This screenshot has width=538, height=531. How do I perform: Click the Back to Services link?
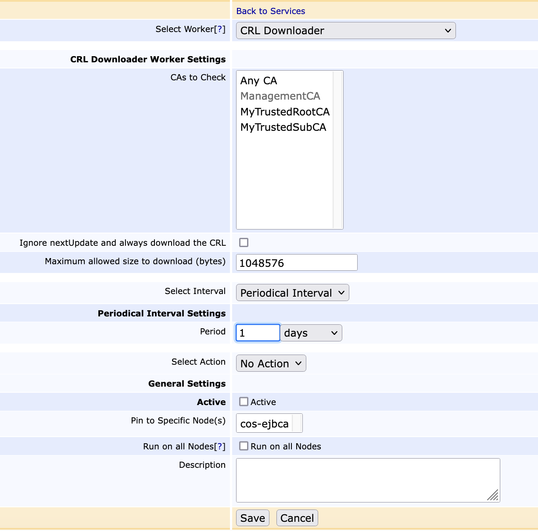pyautogui.click(x=270, y=11)
